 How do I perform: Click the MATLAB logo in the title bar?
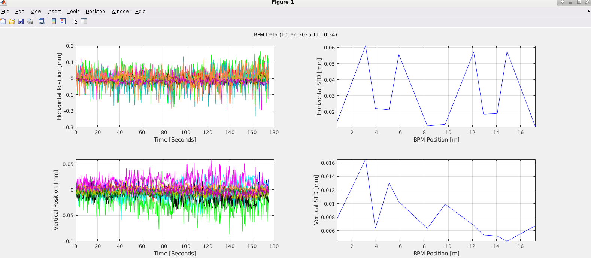pos(3,3)
